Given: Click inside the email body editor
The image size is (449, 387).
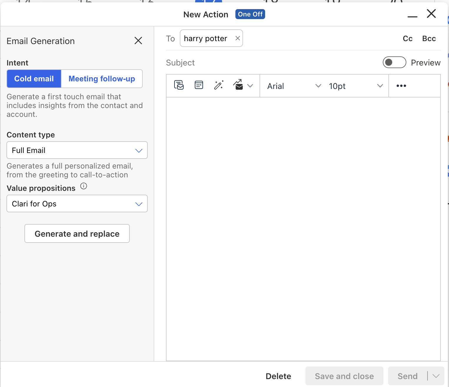Looking at the screenshot, I should pos(303,229).
